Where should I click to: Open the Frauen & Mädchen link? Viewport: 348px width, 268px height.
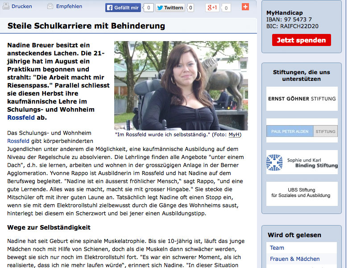pyautogui.click(x=294, y=259)
